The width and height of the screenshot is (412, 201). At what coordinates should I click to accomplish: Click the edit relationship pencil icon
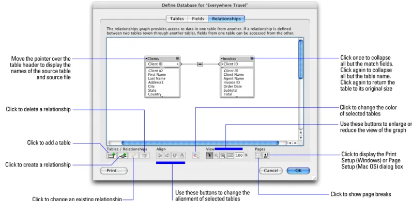pos(133,156)
